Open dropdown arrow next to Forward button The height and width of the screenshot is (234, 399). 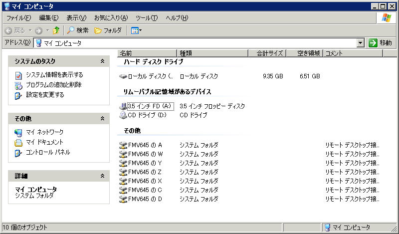point(47,30)
